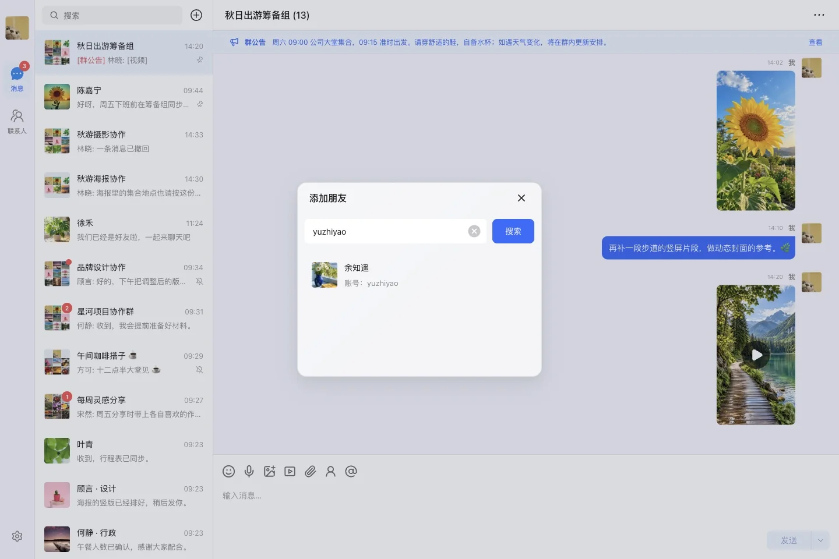839x559 pixels.
Task: Clear the yuzhiyao search text
Action: click(x=474, y=231)
